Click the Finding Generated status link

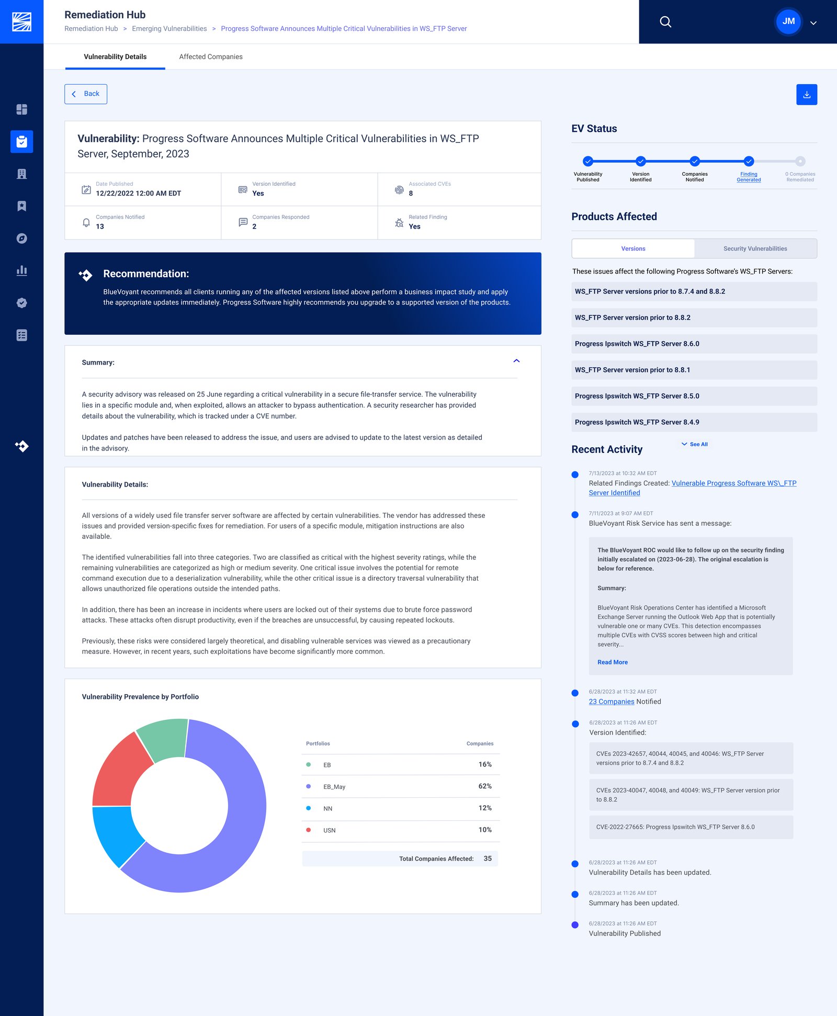[749, 177]
